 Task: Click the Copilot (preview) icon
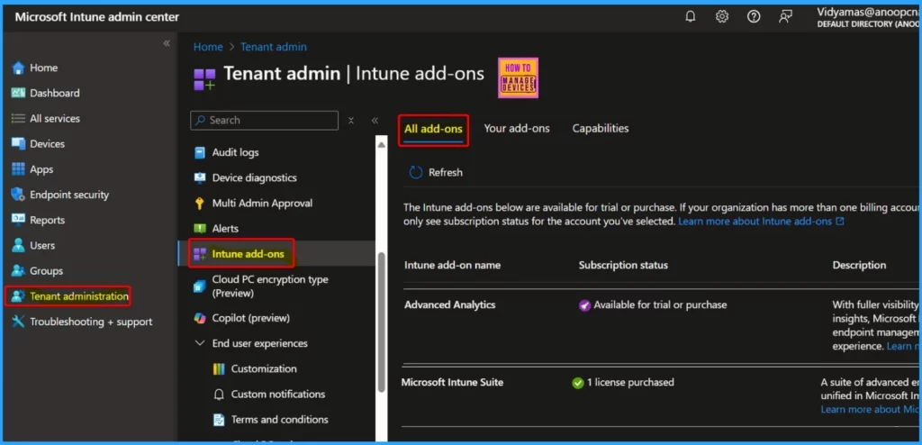click(x=200, y=318)
